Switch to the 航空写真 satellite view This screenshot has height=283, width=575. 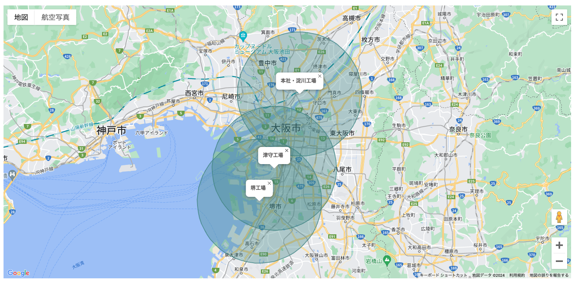pos(56,17)
